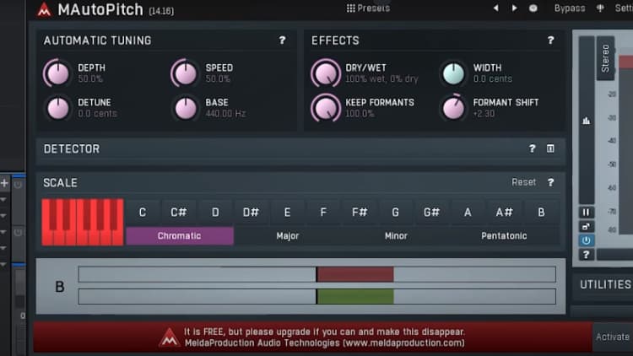
Task: Open Scale section help question mark
Action: [x=550, y=182]
